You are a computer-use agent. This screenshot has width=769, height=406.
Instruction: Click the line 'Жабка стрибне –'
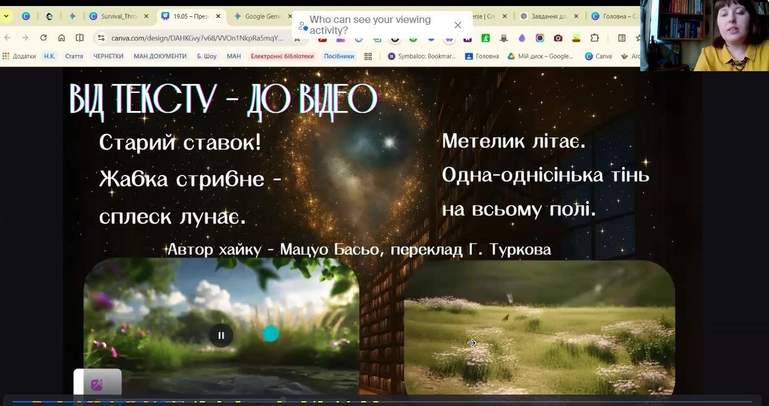click(x=190, y=179)
